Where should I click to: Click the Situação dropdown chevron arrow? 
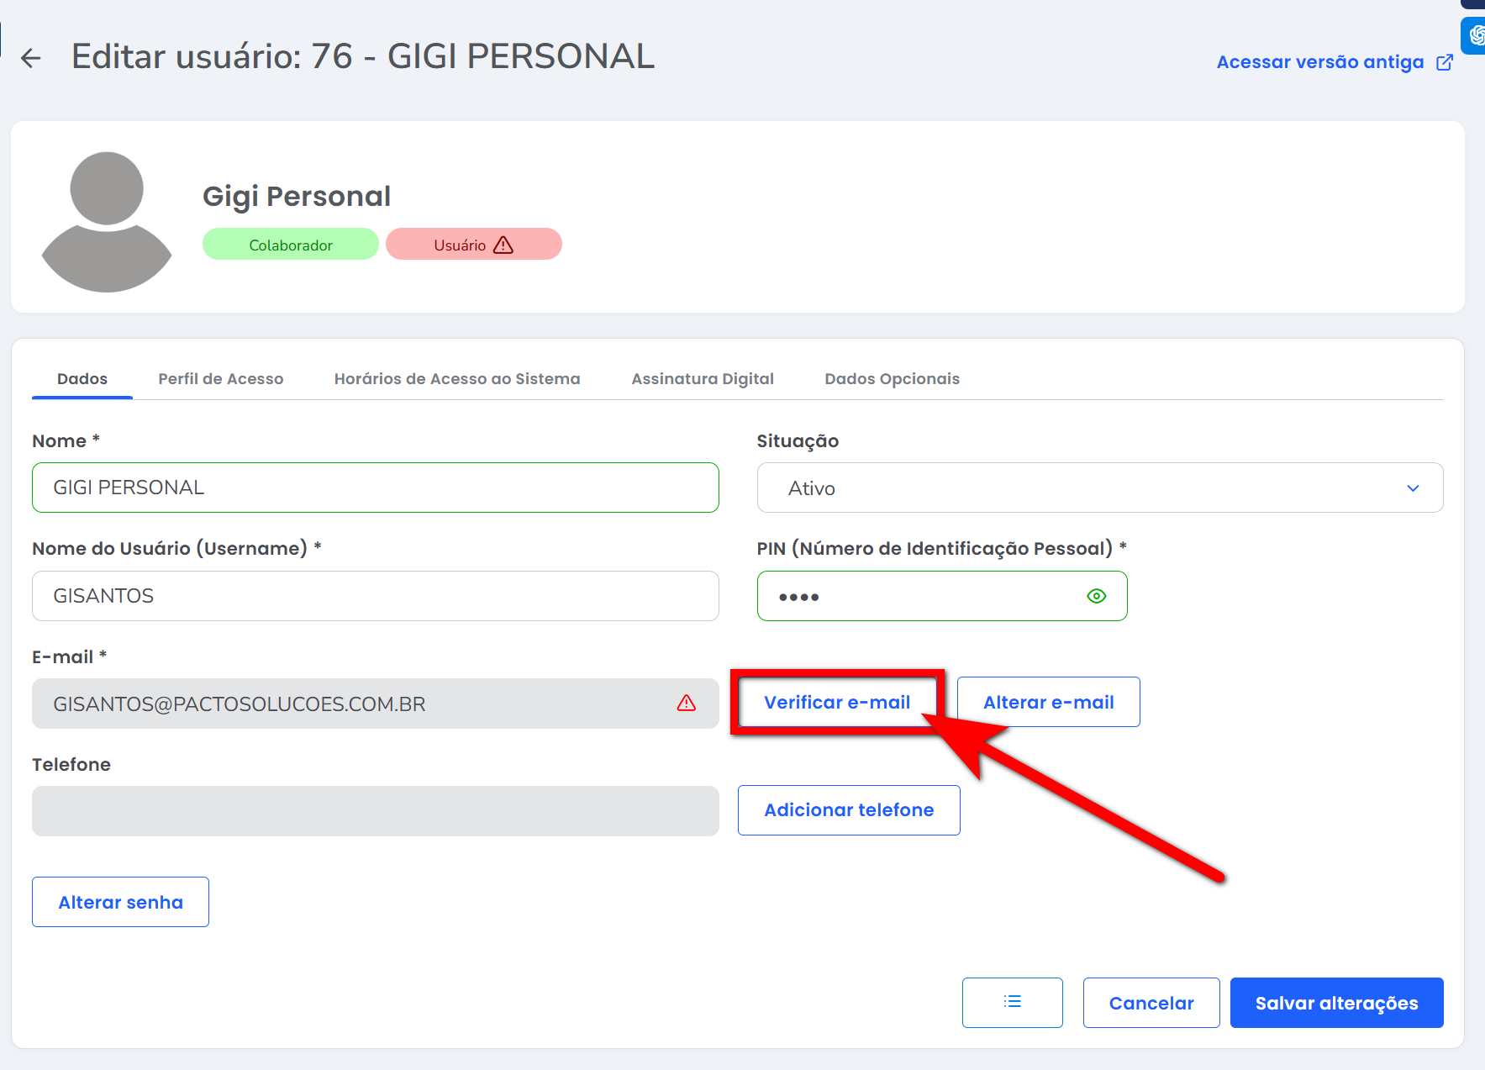coord(1413,488)
